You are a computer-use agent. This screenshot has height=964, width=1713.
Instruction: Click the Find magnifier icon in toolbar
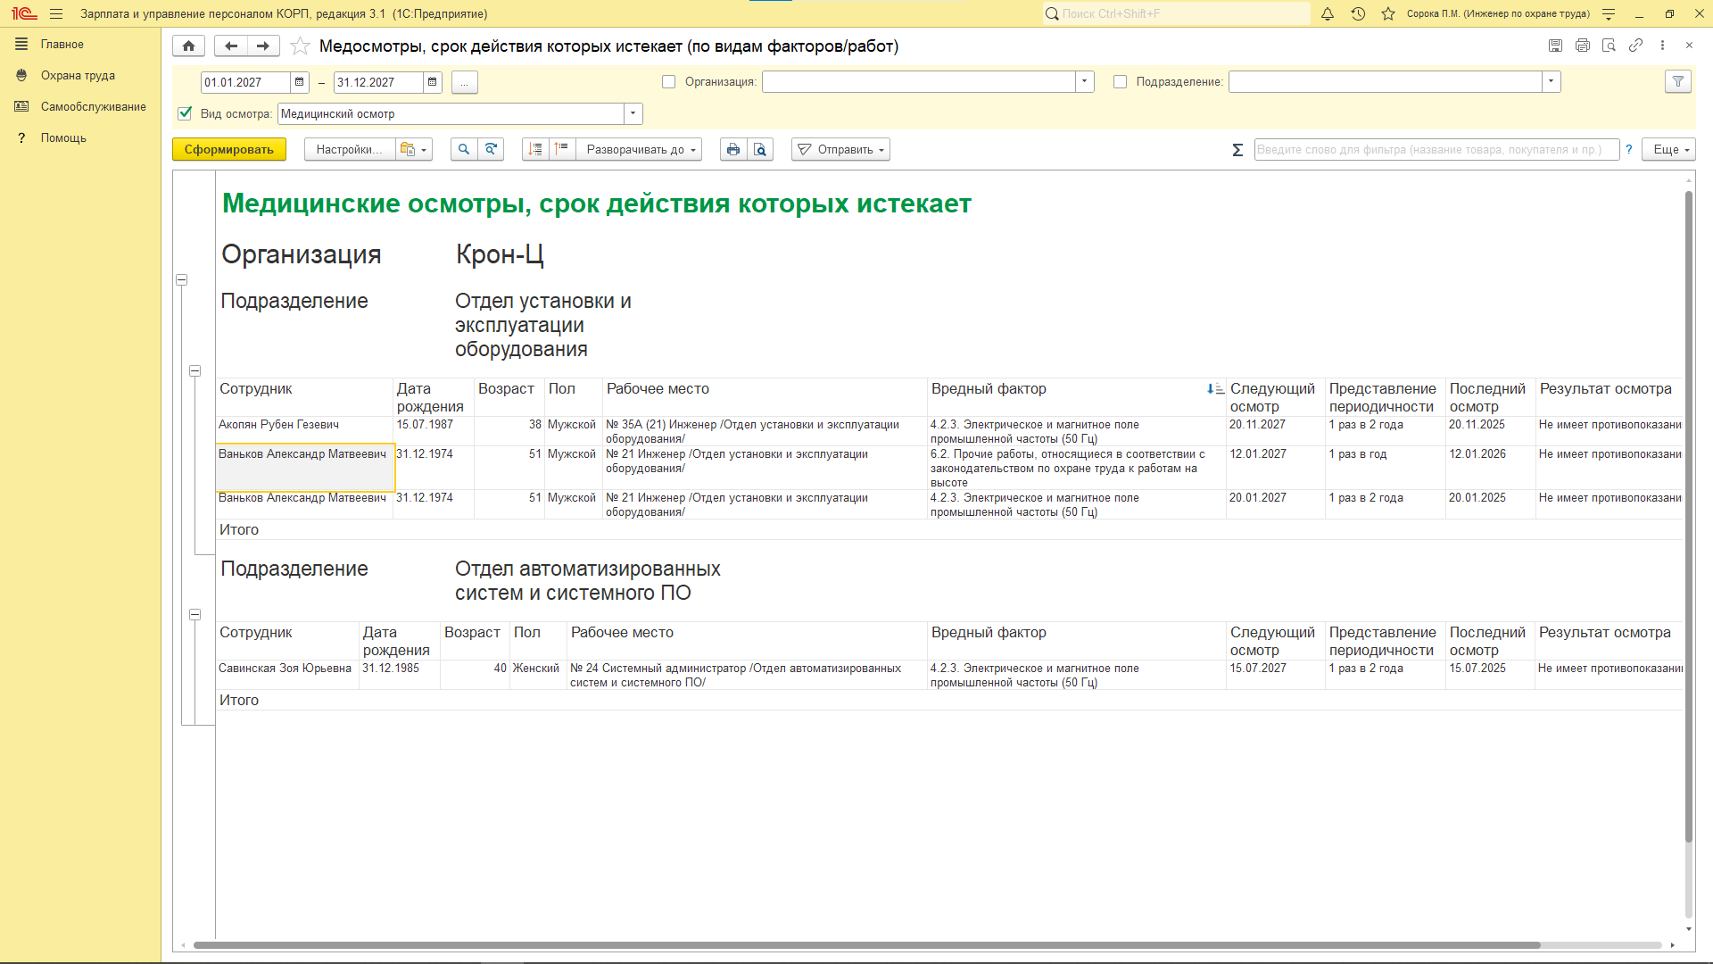click(x=463, y=150)
